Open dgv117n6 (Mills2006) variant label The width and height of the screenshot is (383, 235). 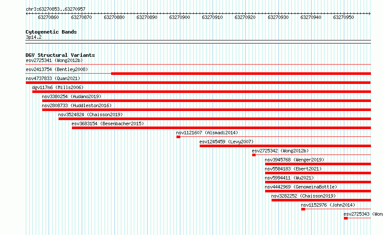[x=58, y=87]
